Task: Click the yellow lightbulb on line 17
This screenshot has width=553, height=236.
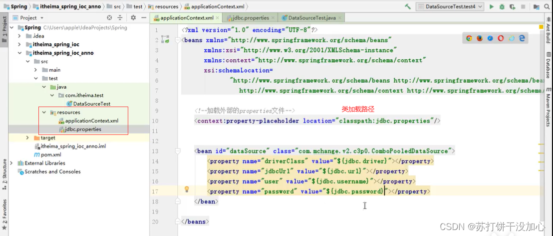Action: coord(187,190)
